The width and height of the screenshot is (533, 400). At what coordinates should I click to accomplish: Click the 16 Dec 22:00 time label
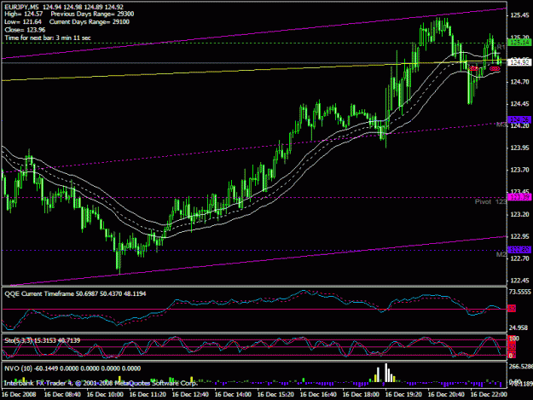(489, 395)
